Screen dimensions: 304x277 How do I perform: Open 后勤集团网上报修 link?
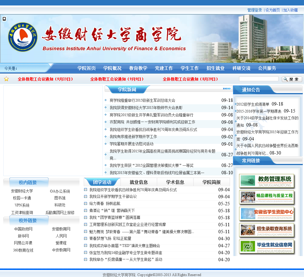(60, 213)
